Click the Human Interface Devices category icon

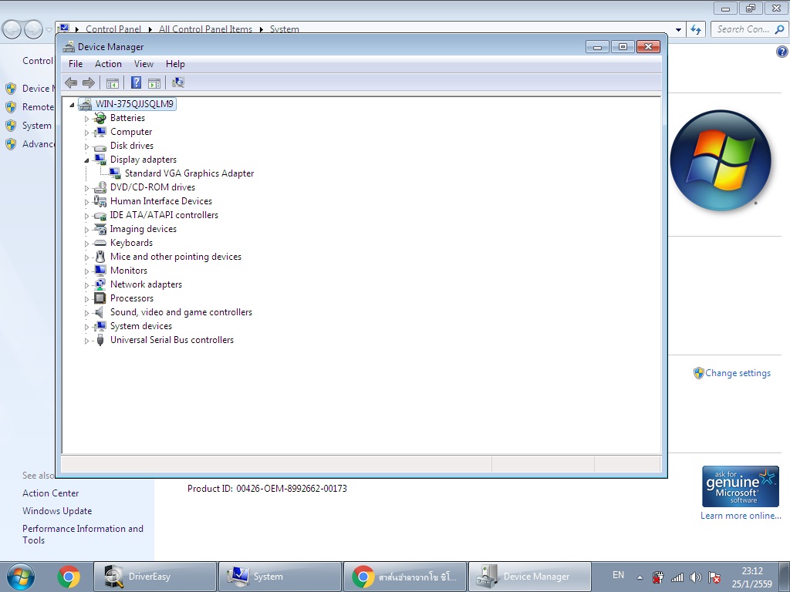[x=100, y=201]
